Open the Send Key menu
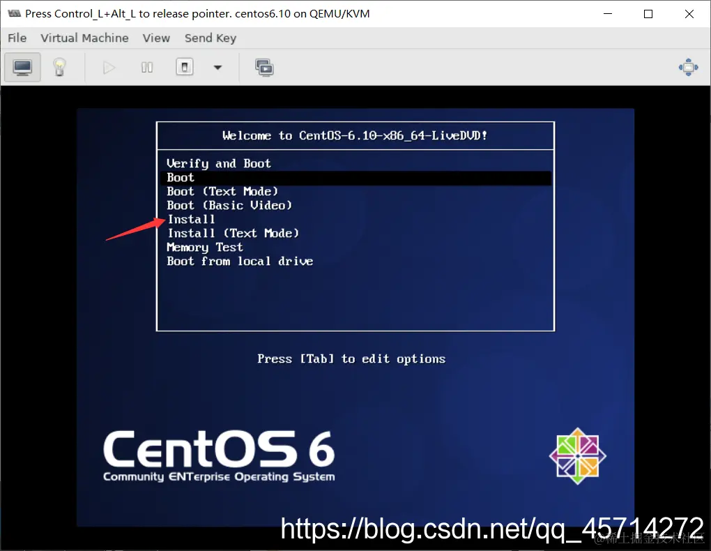Image resolution: width=711 pixels, height=551 pixels. [211, 38]
